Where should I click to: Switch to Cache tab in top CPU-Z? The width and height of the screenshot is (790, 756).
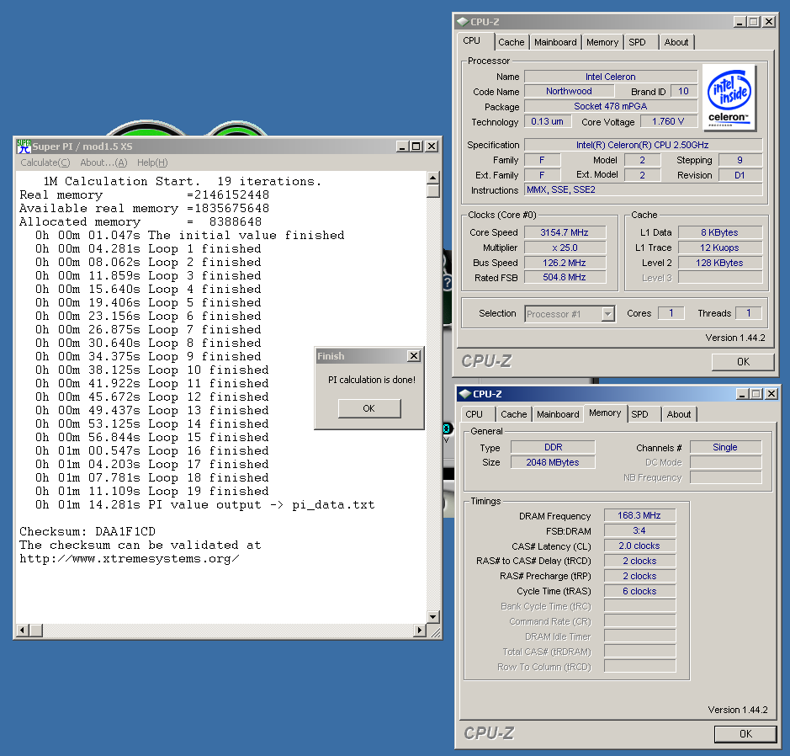512,42
